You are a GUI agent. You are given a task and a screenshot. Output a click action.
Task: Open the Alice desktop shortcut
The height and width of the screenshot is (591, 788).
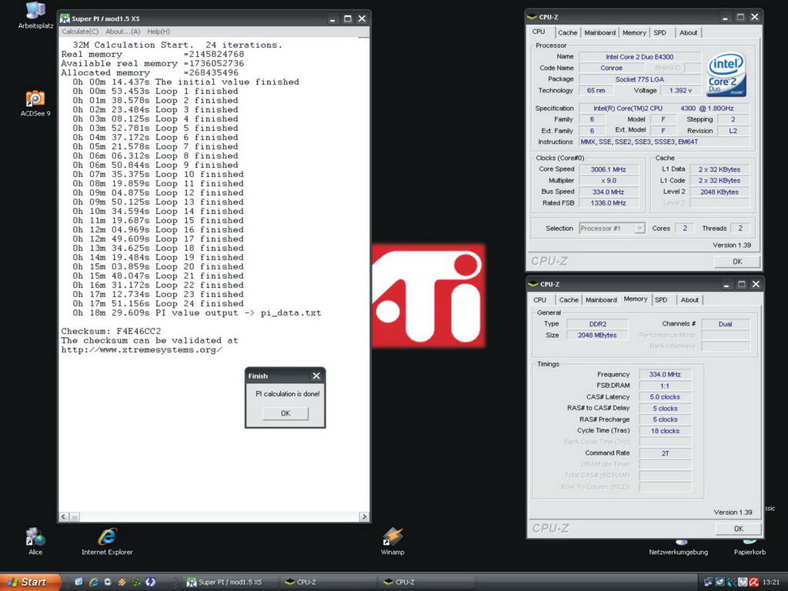[35, 541]
